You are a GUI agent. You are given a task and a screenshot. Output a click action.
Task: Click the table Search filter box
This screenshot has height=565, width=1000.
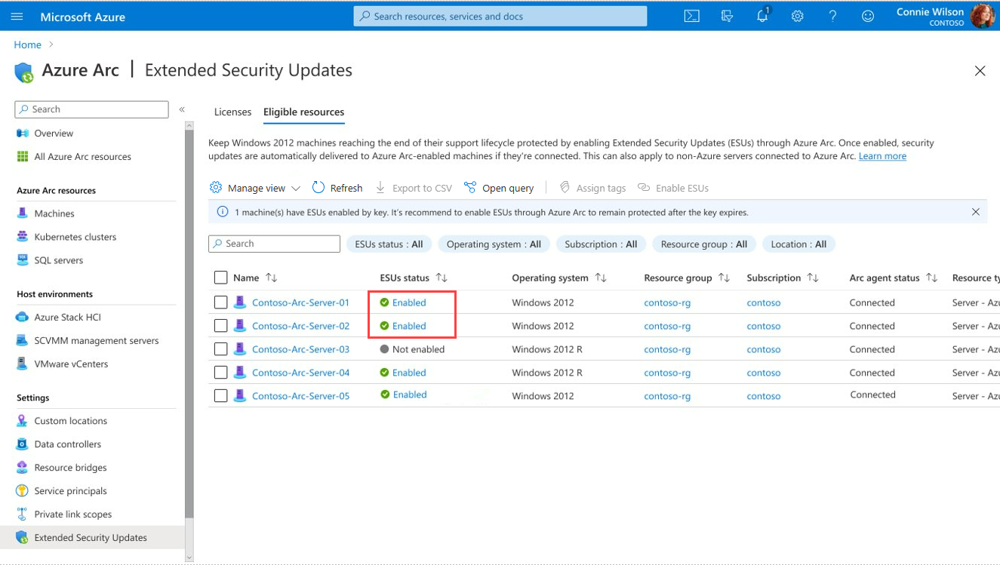274,244
